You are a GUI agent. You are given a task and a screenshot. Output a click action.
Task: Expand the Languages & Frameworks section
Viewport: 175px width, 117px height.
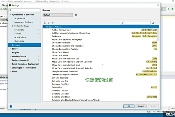pyautogui.click(x=10, y=68)
